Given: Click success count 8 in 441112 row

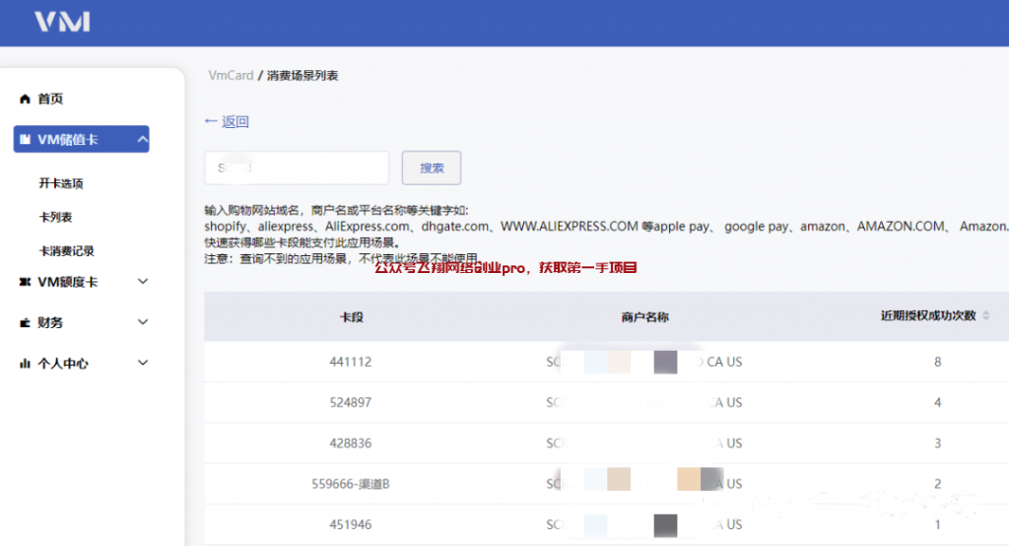Looking at the screenshot, I should click(x=938, y=362).
